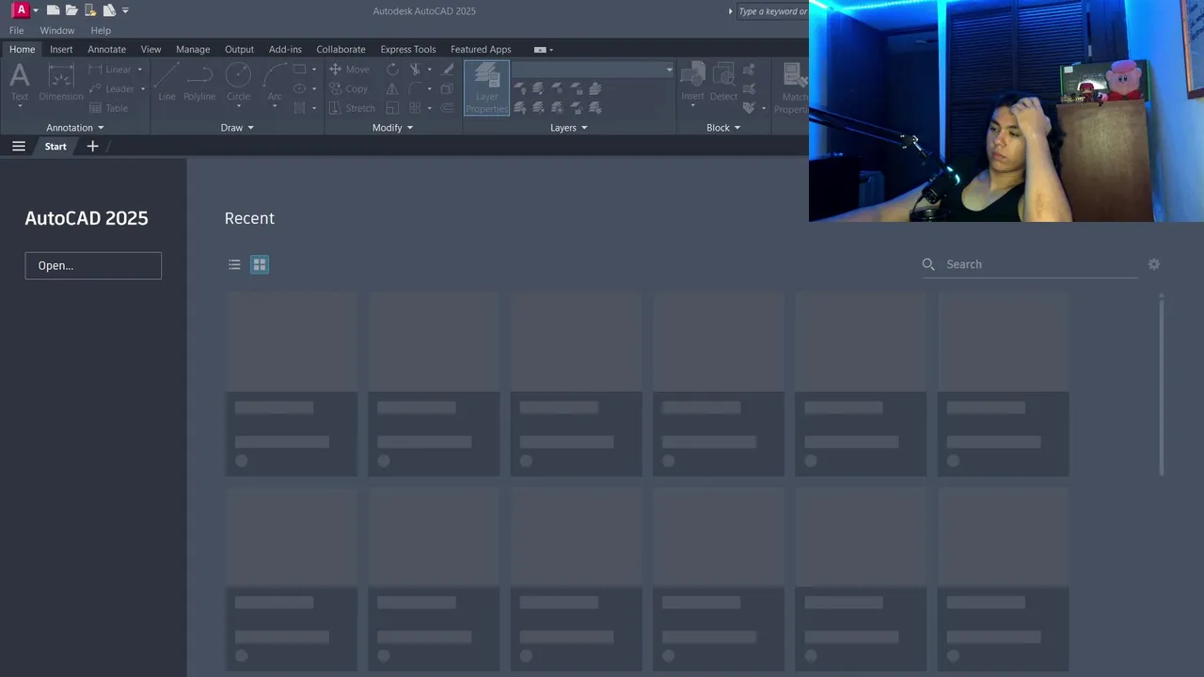Image resolution: width=1204 pixels, height=677 pixels.
Task: Switch to the Manage ribbon tab
Action: click(193, 50)
